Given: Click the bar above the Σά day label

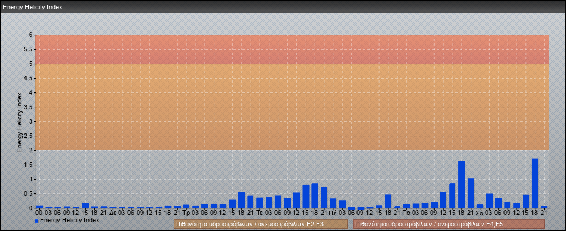Looking at the screenshot, I should [480, 207].
